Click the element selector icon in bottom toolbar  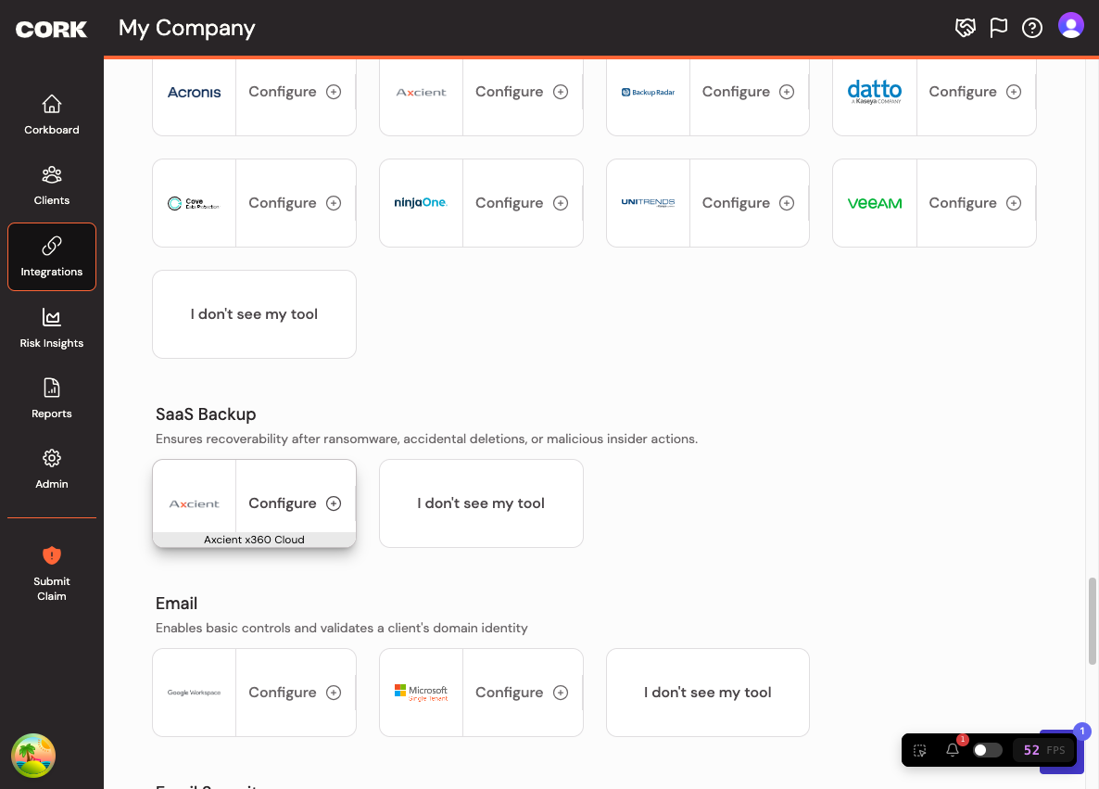click(x=920, y=750)
